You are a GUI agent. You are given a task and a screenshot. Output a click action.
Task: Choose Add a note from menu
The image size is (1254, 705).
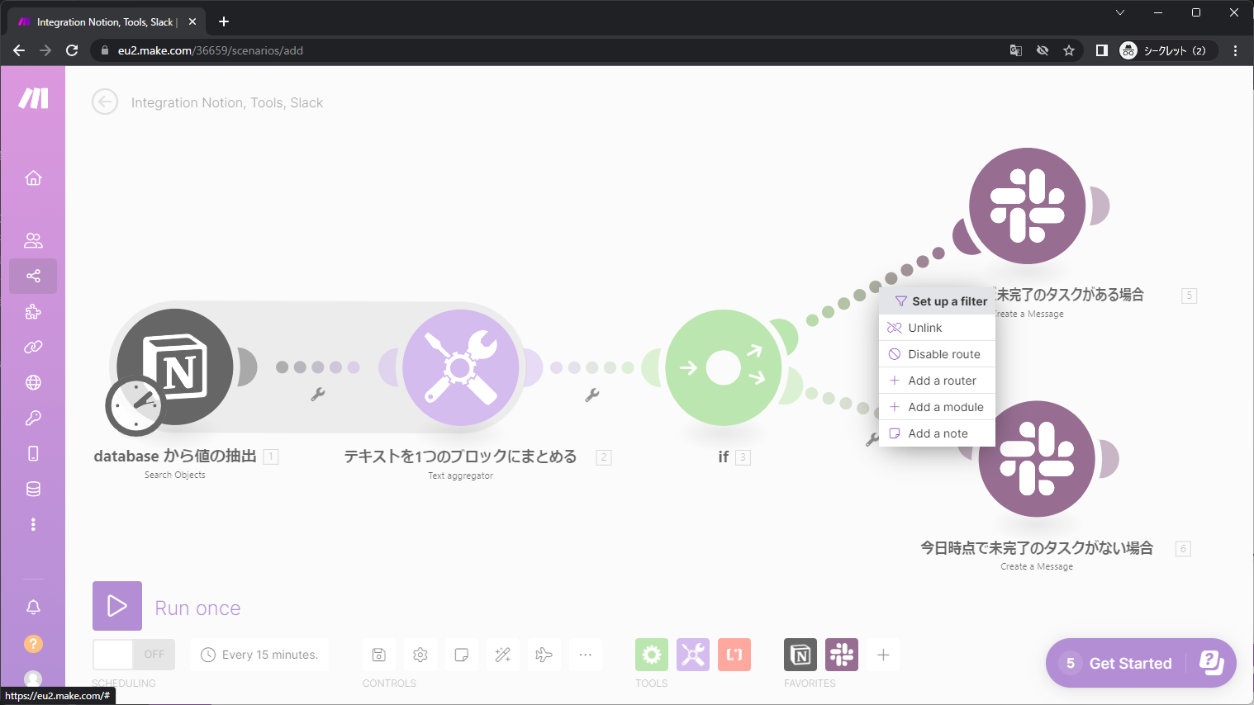click(937, 433)
